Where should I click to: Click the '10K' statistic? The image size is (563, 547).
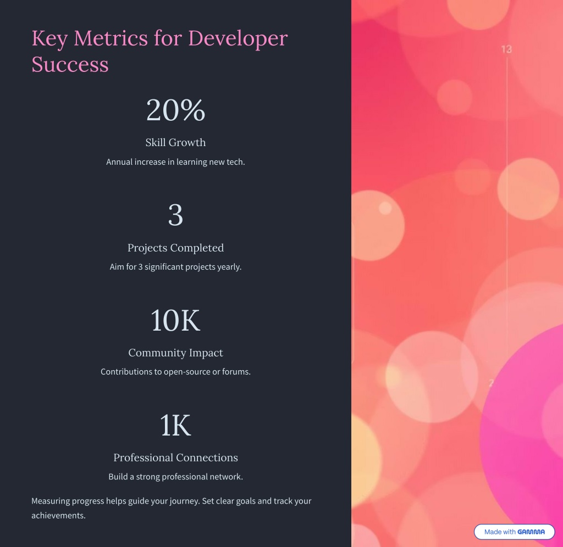[175, 320]
